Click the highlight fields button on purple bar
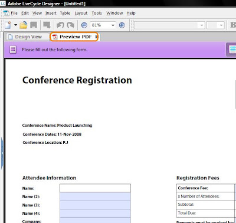 click(x=231, y=50)
